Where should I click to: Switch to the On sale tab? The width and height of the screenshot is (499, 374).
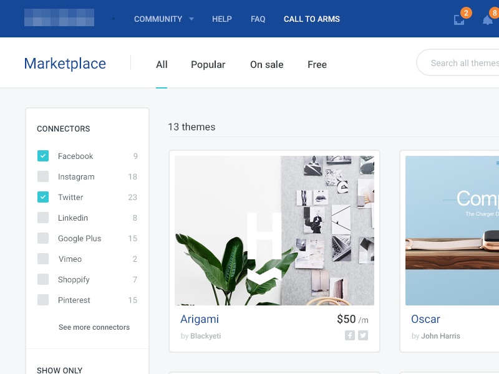click(266, 65)
